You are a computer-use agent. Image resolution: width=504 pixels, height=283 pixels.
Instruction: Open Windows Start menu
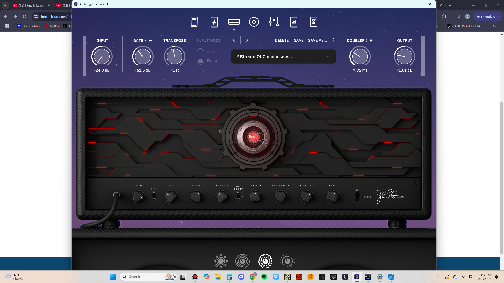tap(113, 277)
